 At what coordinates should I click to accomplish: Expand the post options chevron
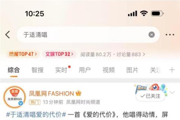pyautogui.click(x=172, y=92)
